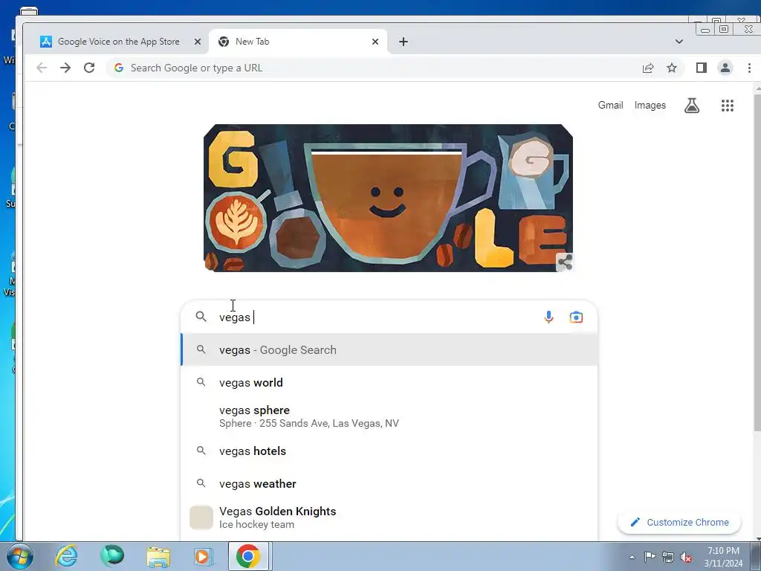This screenshot has height=571, width=761.
Task: Open Gmail link
Action: pyautogui.click(x=610, y=106)
